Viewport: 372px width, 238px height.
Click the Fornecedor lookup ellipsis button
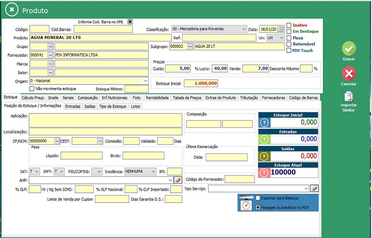[51, 55]
